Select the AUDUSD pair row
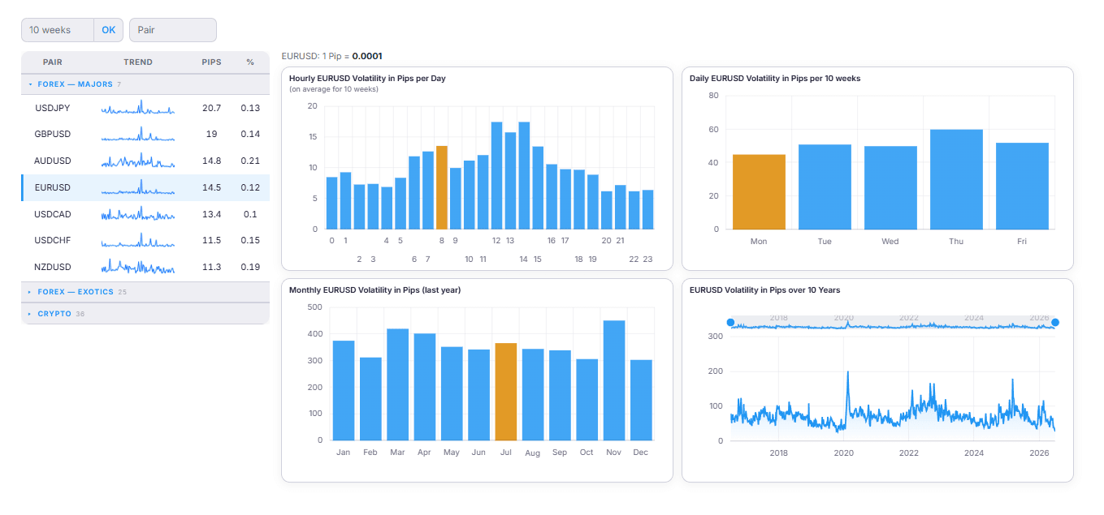The height and width of the screenshot is (515, 1104). 145,161
